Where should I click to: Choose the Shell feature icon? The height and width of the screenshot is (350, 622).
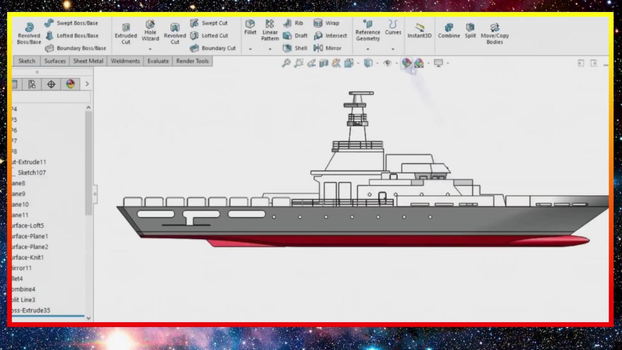point(287,48)
